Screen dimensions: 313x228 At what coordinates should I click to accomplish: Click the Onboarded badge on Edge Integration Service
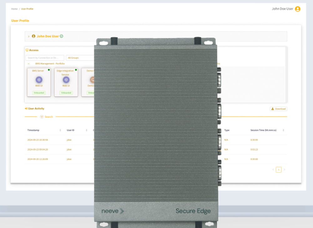[x=66, y=93]
